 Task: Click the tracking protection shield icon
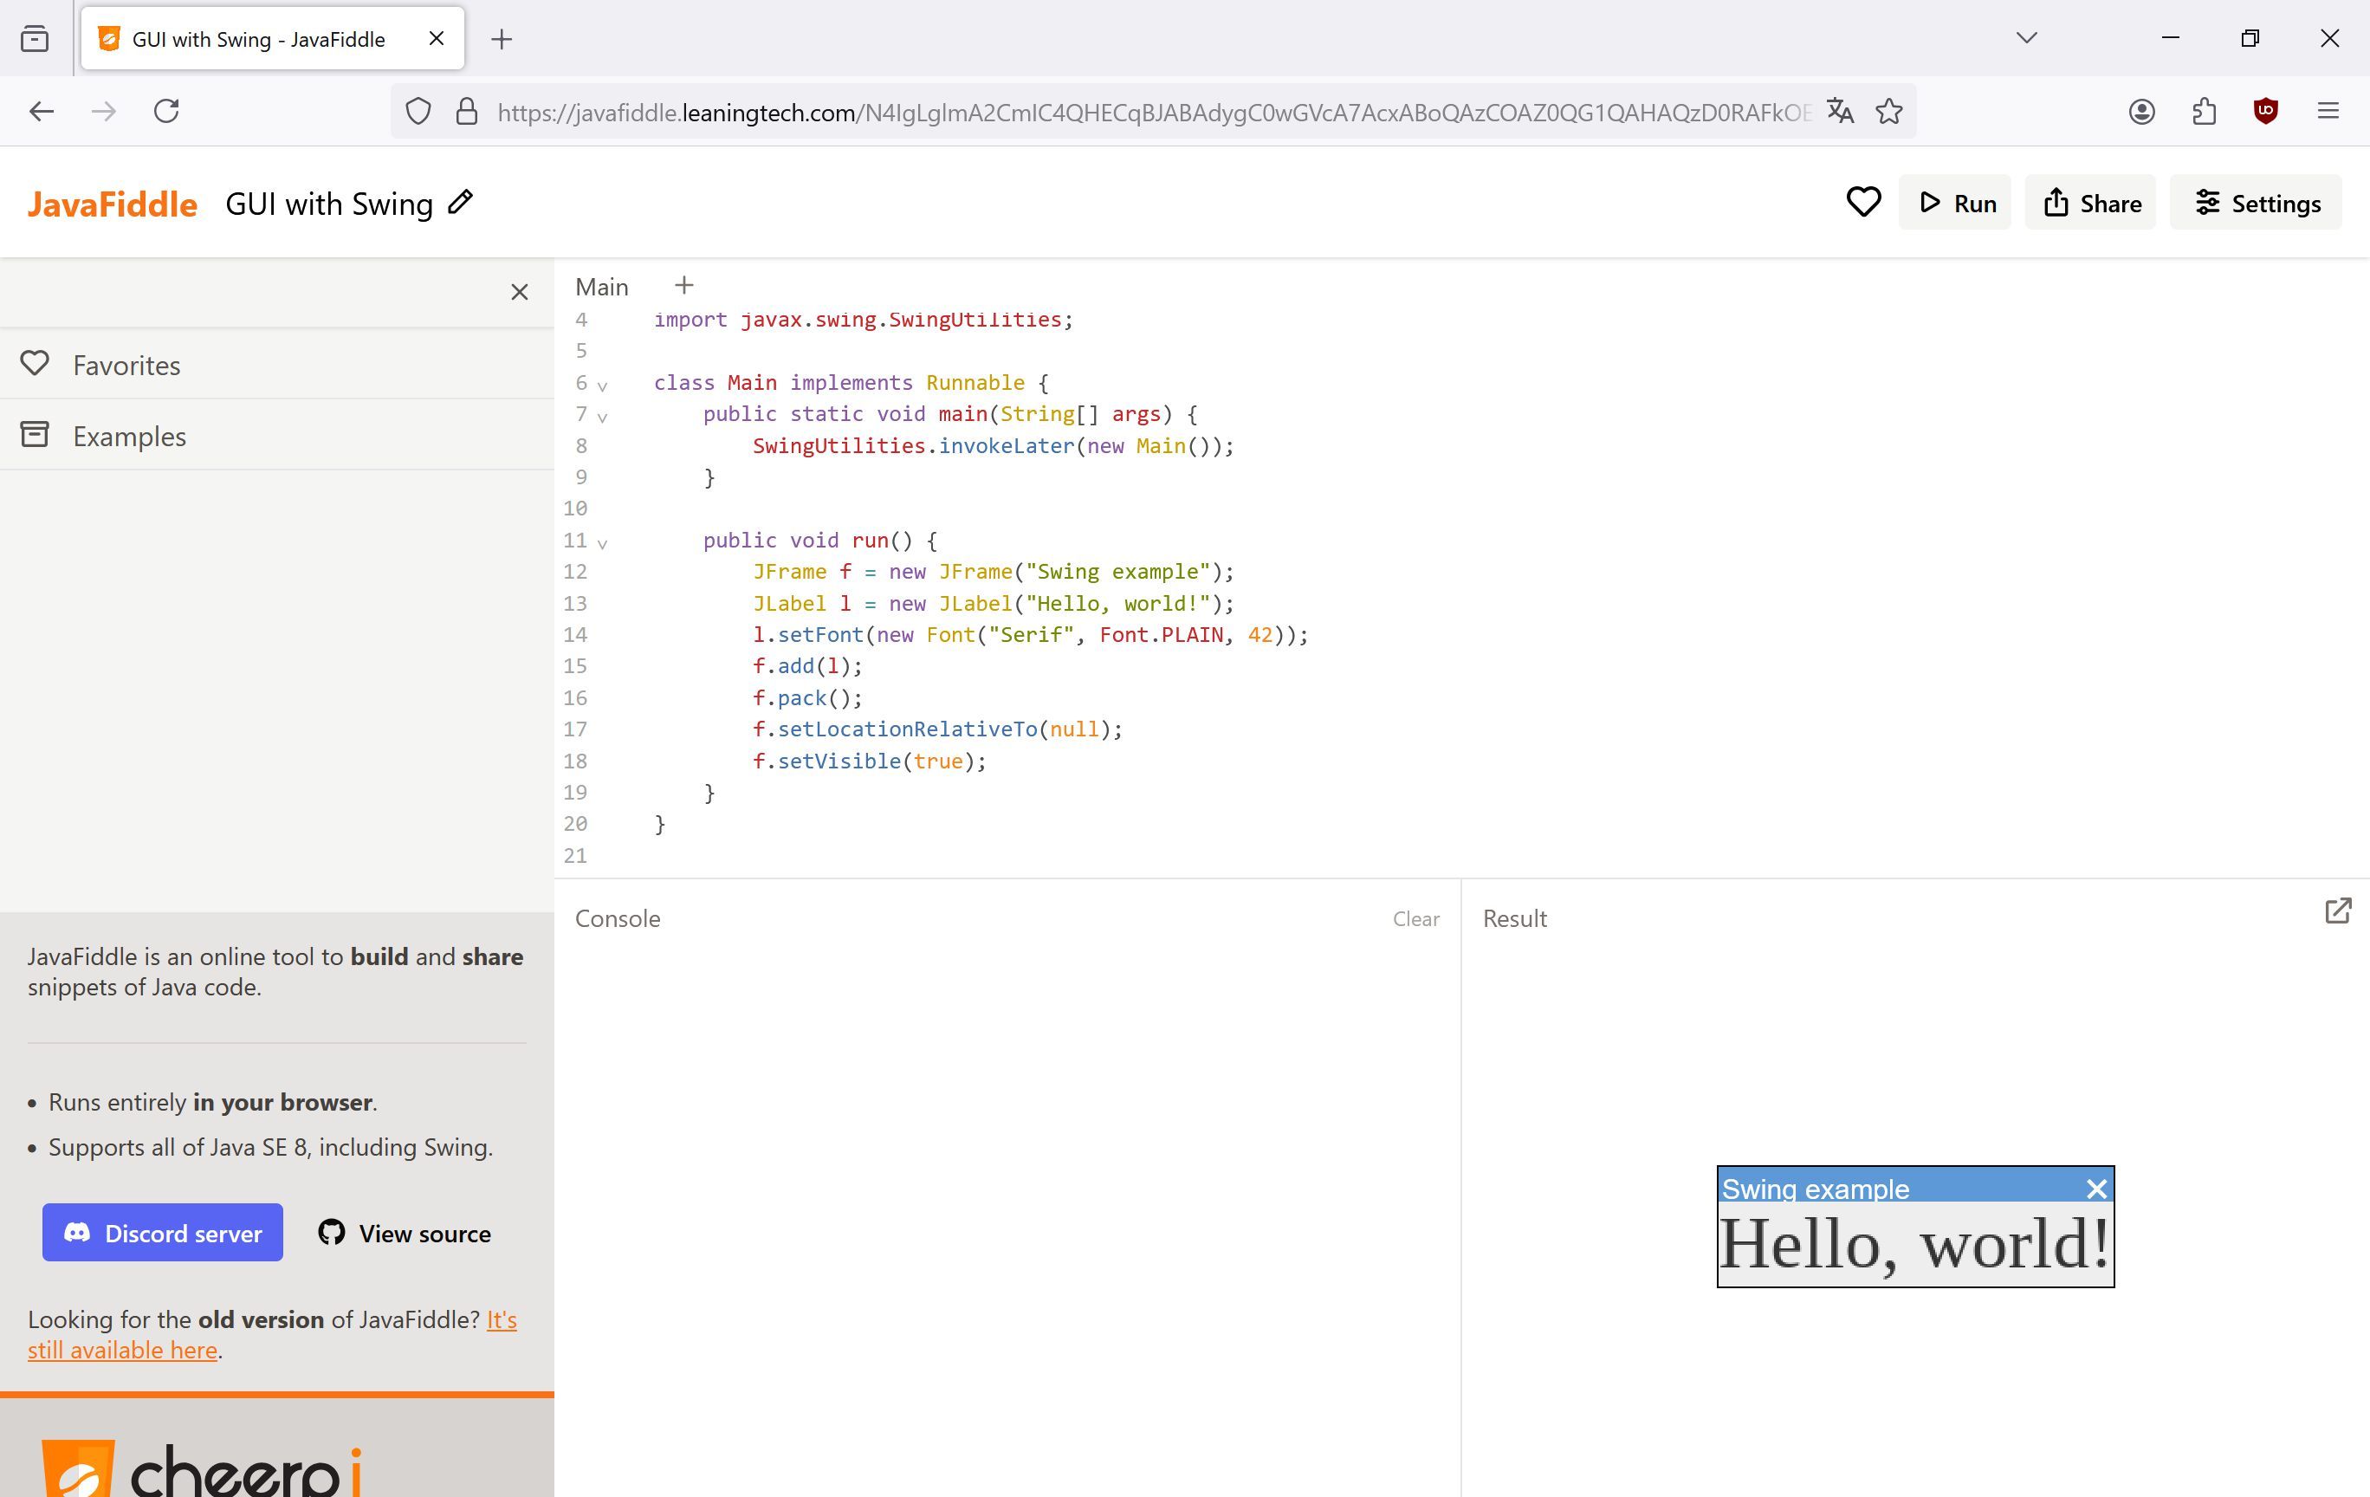(x=418, y=111)
